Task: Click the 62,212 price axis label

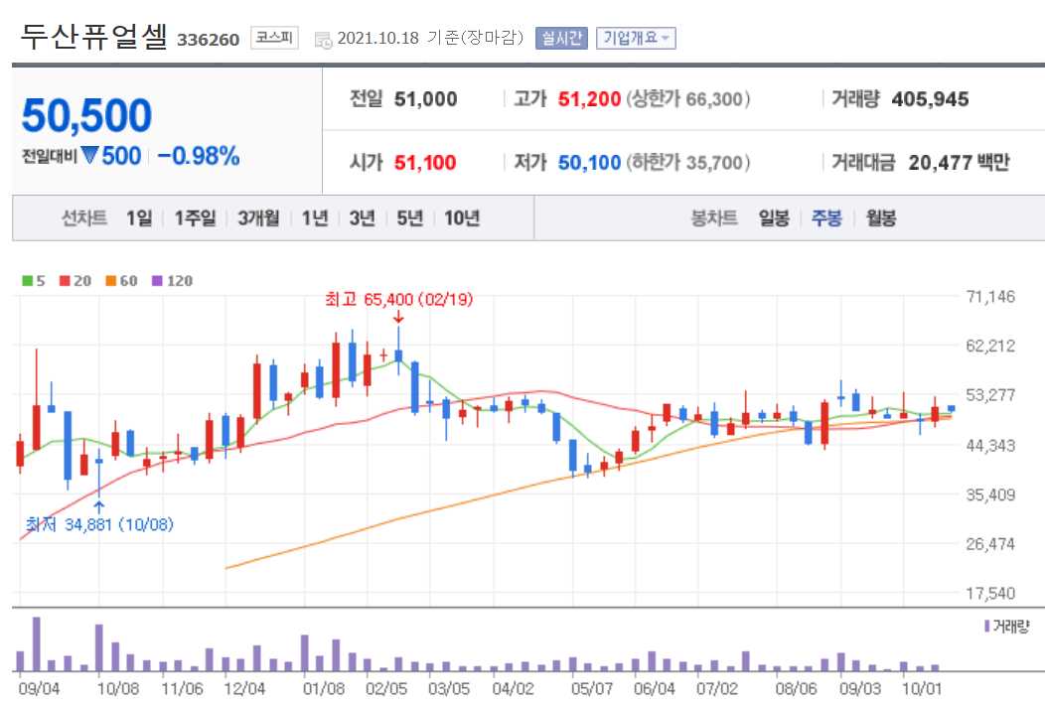Action: [x=990, y=346]
